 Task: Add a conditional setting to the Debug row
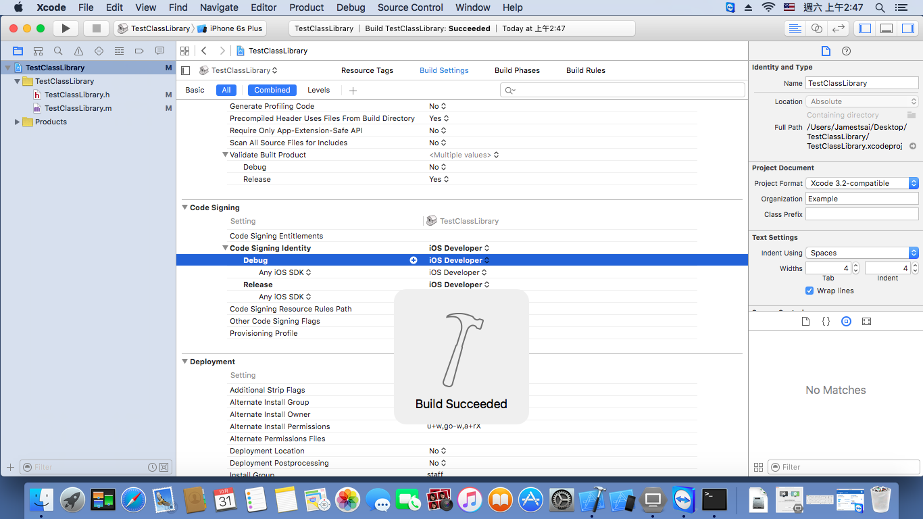click(x=414, y=260)
